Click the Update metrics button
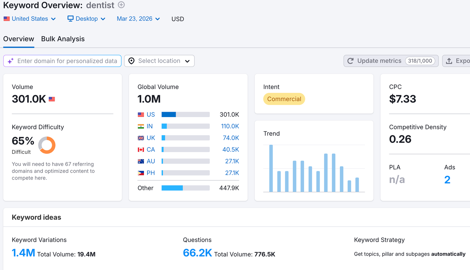Image resolution: width=470 pixels, height=270 pixels. click(x=391, y=61)
